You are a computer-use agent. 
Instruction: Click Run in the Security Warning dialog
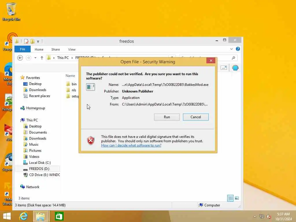click(167, 117)
